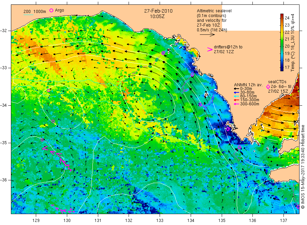Click the magenta 300-600m legend arrow

click(236, 104)
